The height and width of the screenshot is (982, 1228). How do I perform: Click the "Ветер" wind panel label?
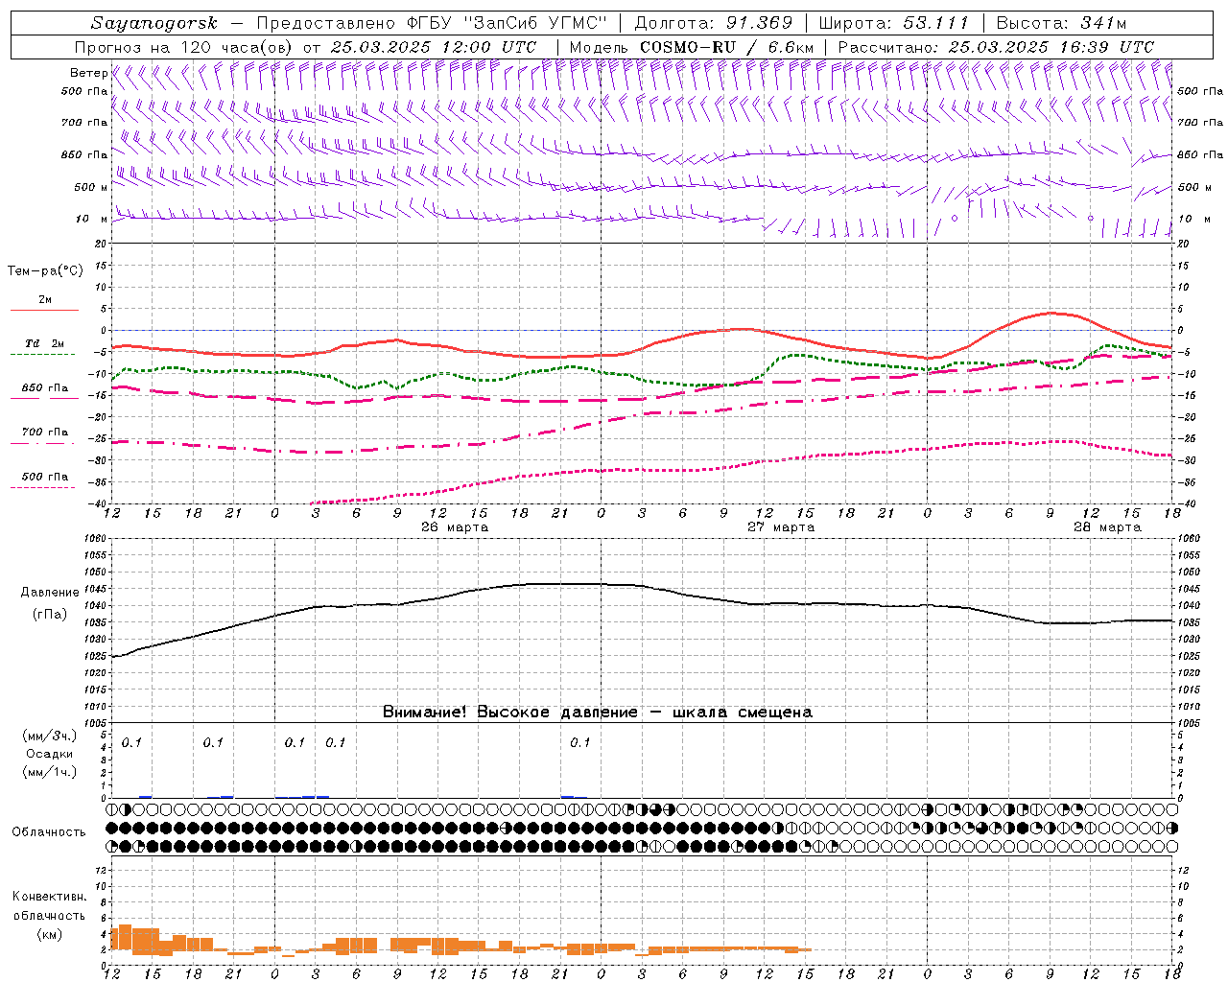click(x=88, y=73)
